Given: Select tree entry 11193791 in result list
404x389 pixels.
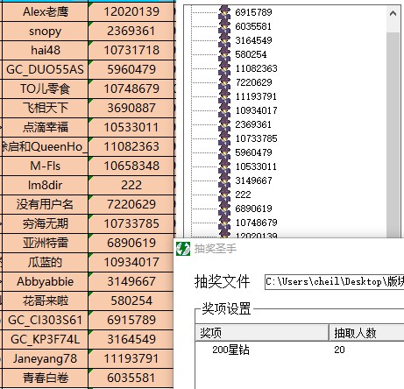Looking at the screenshot, I should point(256,96).
